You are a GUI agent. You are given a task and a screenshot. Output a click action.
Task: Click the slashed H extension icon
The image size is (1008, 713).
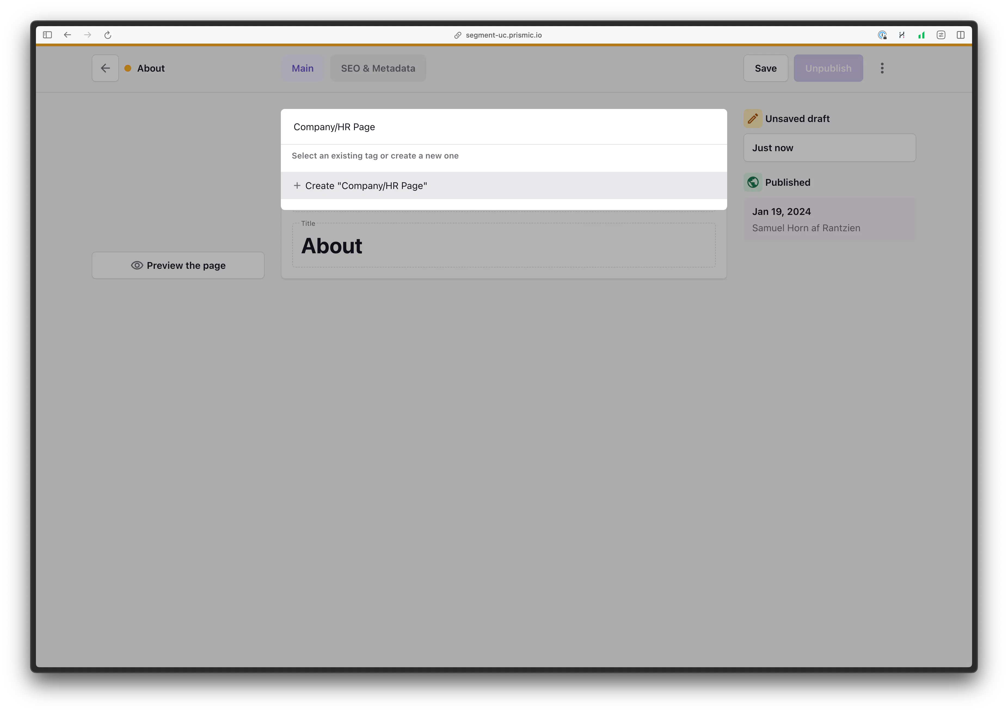pos(902,35)
